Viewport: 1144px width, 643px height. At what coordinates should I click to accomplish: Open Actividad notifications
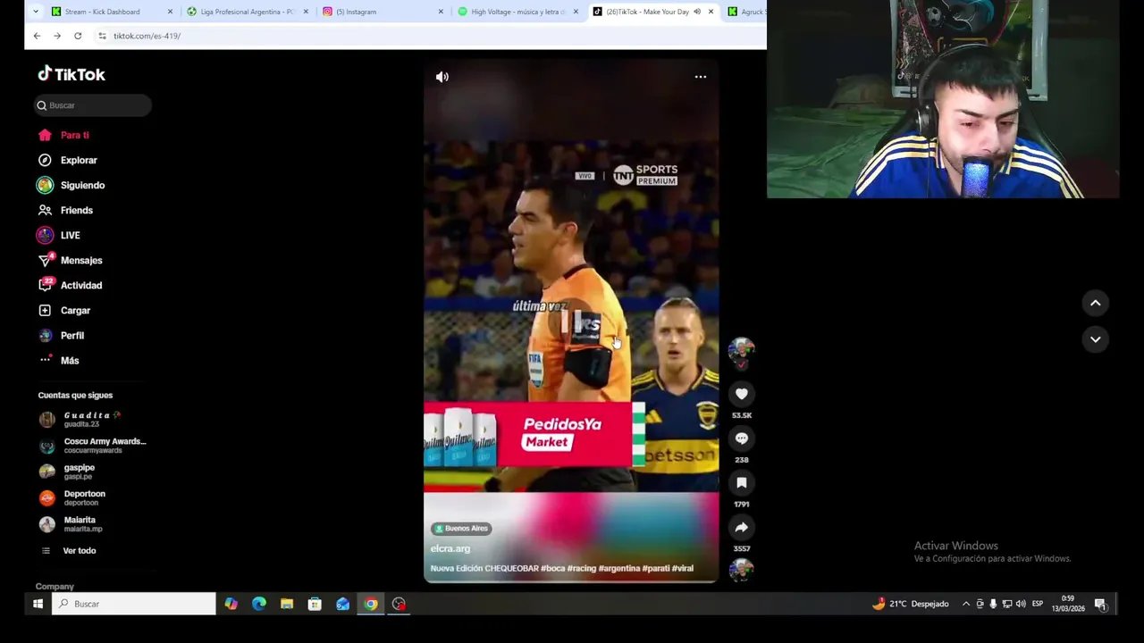coord(81,285)
